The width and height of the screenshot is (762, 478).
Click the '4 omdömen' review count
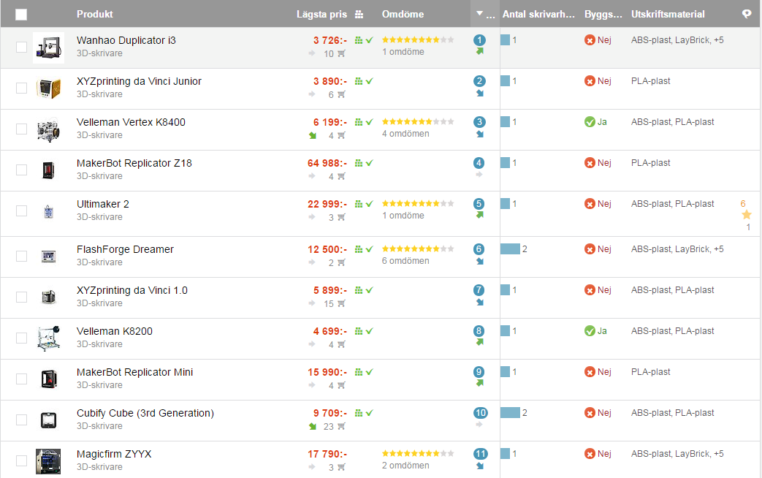[x=405, y=134]
